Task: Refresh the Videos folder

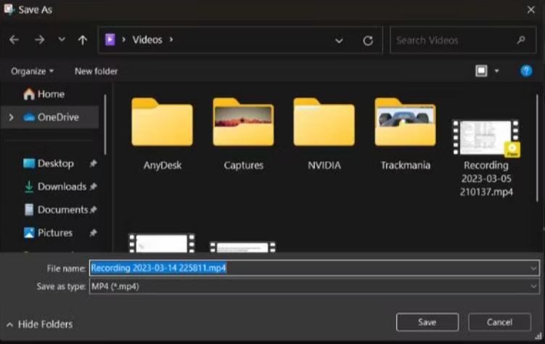Action: click(x=368, y=41)
